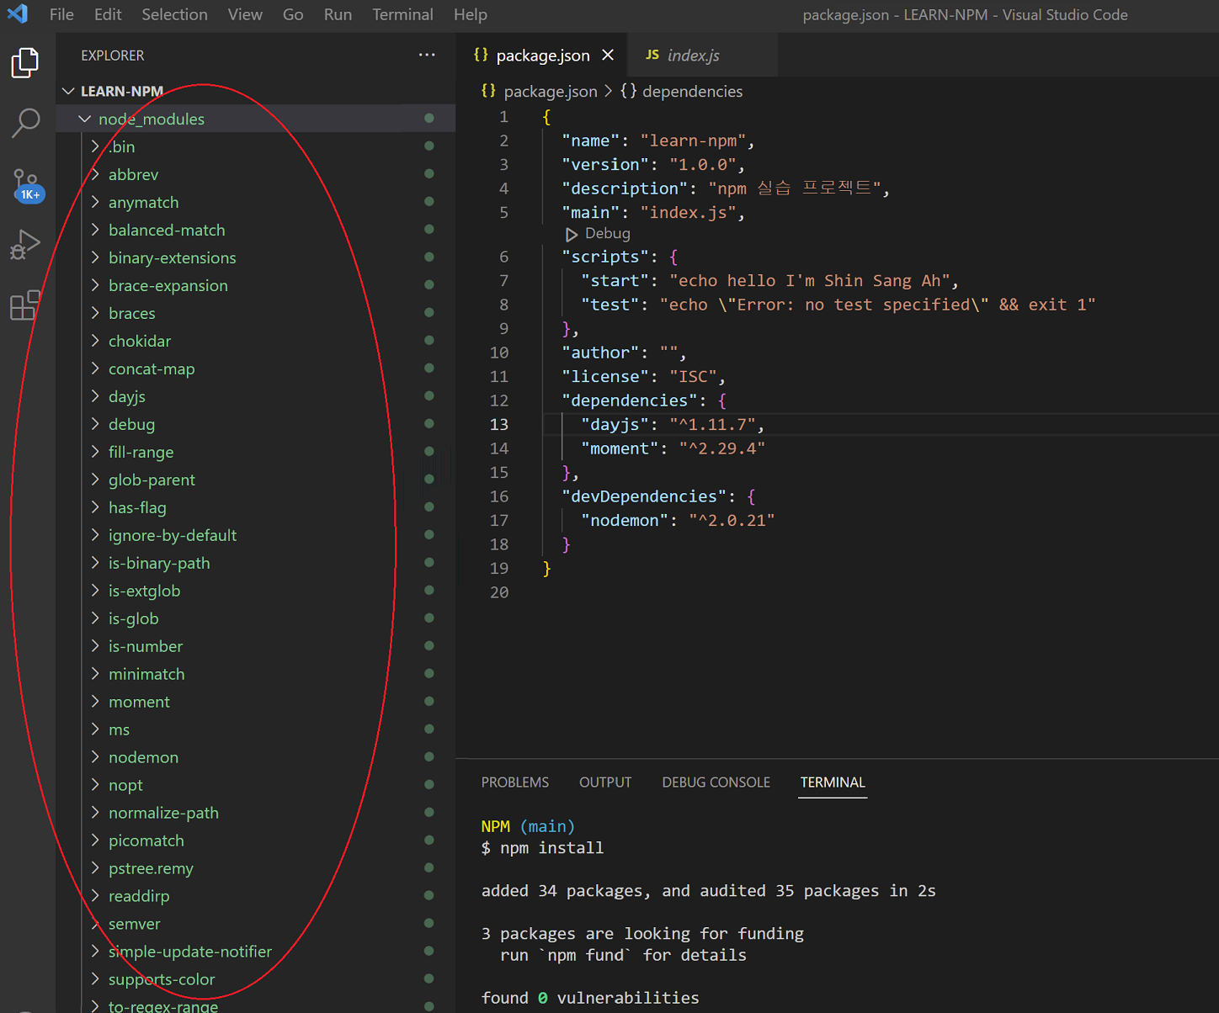Select the braces folder
Image resolution: width=1219 pixels, height=1013 pixels.
[255, 313]
